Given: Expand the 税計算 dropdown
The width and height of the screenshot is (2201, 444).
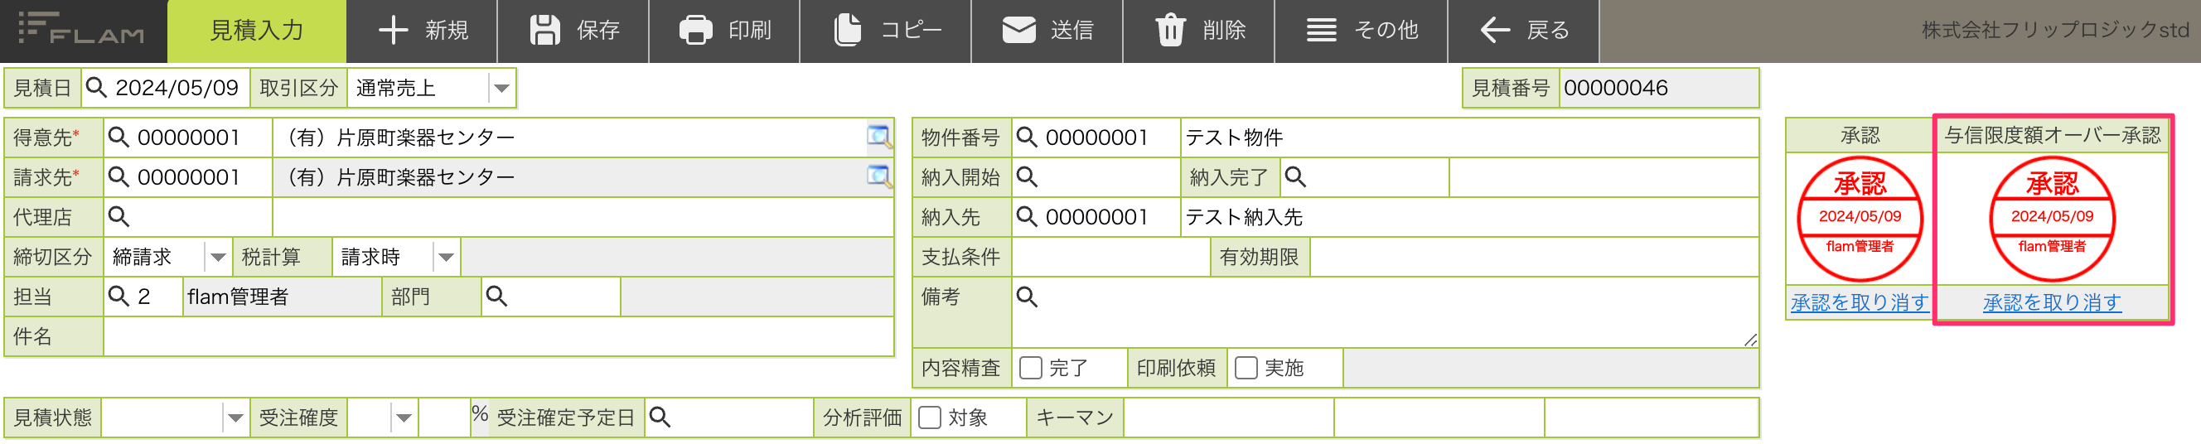Looking at the screenshot, I should (x=446, y=257).
